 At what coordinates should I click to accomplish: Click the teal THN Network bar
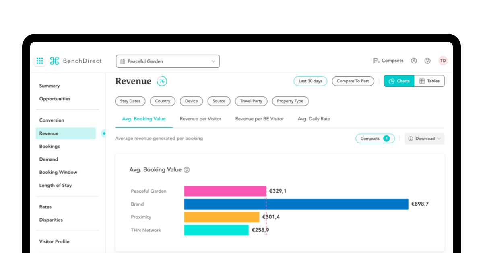pos(217,230)
